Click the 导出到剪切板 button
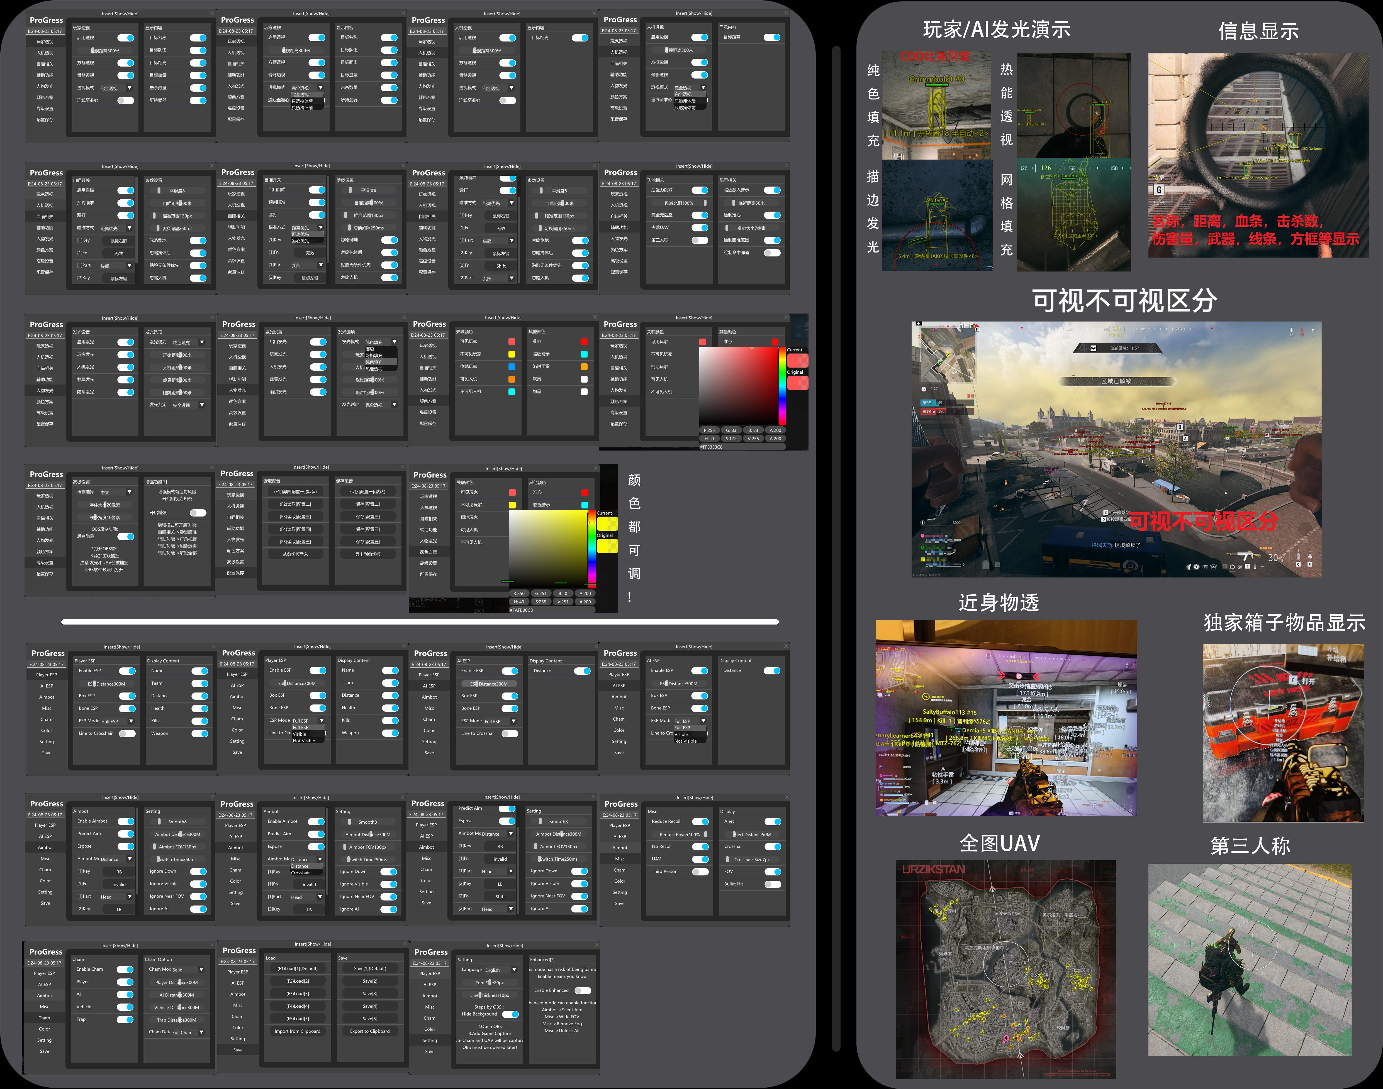The image size is (1383, 1089). (368, 554)
